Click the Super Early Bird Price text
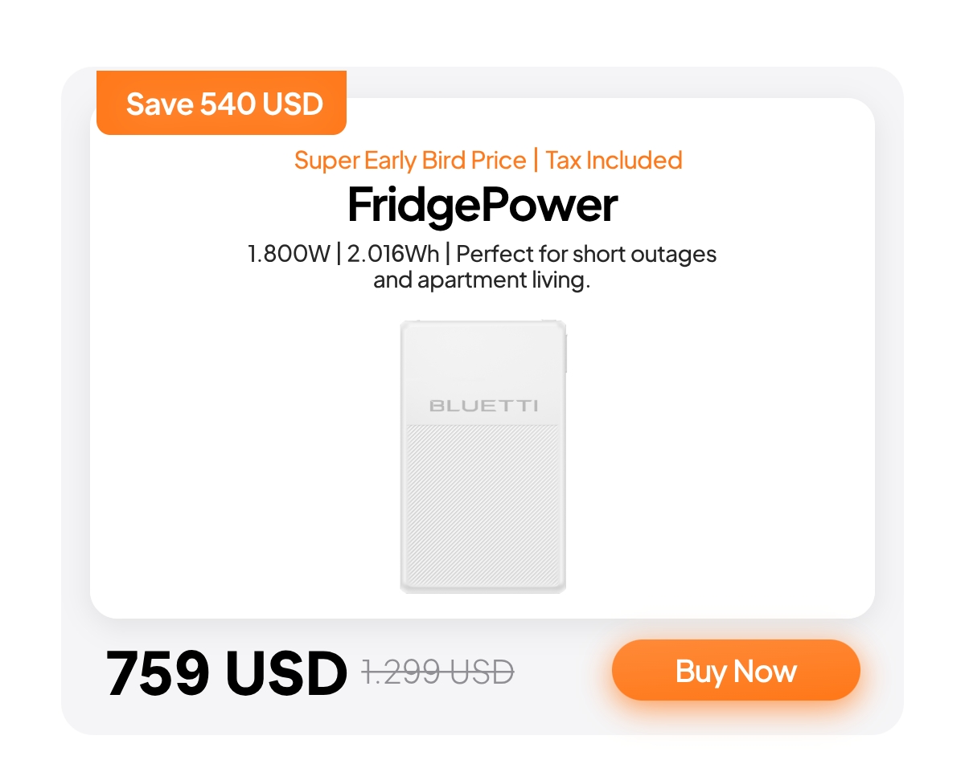 [x=409, y=161]
